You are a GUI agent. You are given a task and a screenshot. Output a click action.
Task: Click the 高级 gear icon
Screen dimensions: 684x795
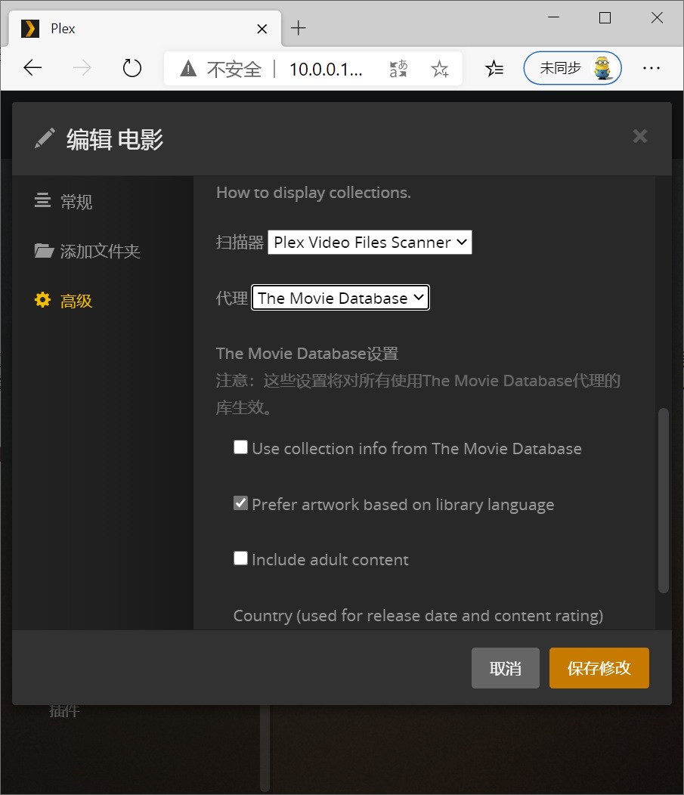(42, 300)
